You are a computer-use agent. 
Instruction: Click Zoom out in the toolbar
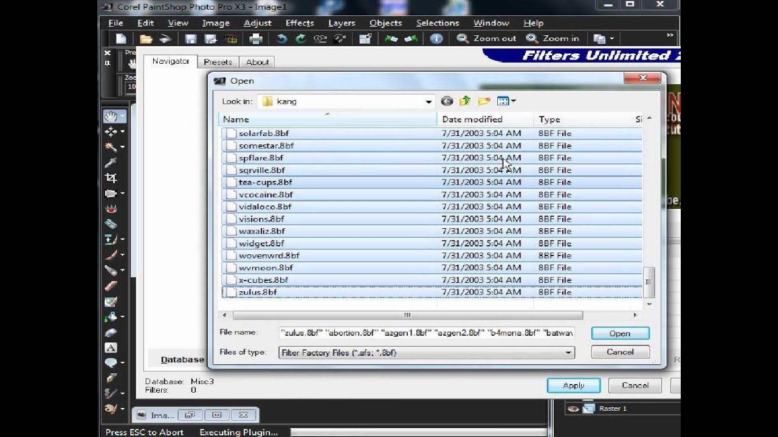coord(487,38)
